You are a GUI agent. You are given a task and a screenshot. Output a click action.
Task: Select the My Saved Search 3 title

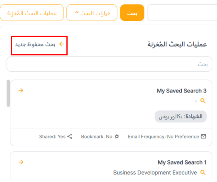point(181,91)
